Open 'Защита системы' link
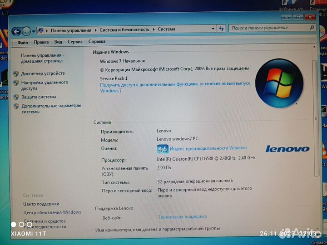 (39, 97)
